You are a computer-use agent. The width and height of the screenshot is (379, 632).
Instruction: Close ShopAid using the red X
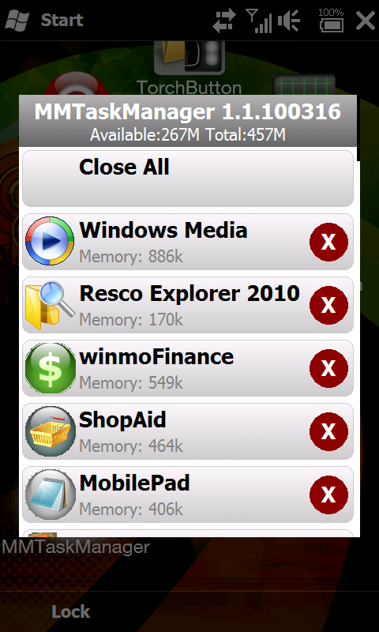[328, 431]
